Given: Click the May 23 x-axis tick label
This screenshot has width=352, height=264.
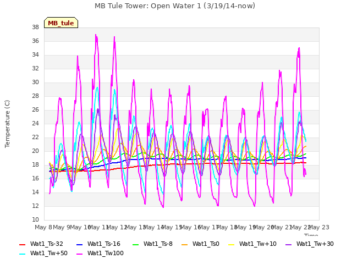Looking at the screenshot, I should (x=319, y=227).
